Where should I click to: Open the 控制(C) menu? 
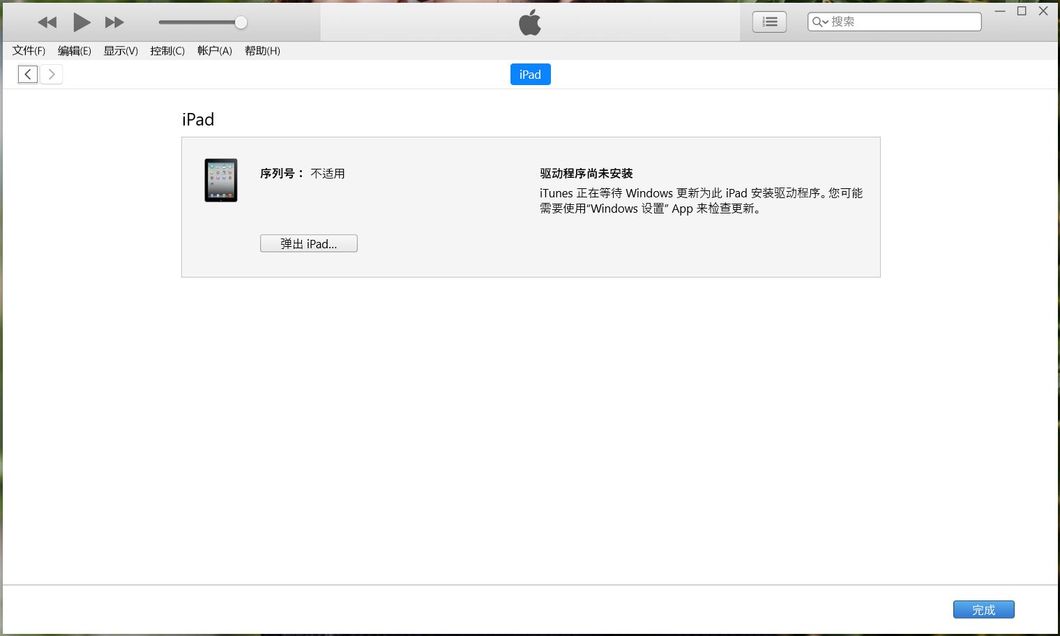pos(167,51)
